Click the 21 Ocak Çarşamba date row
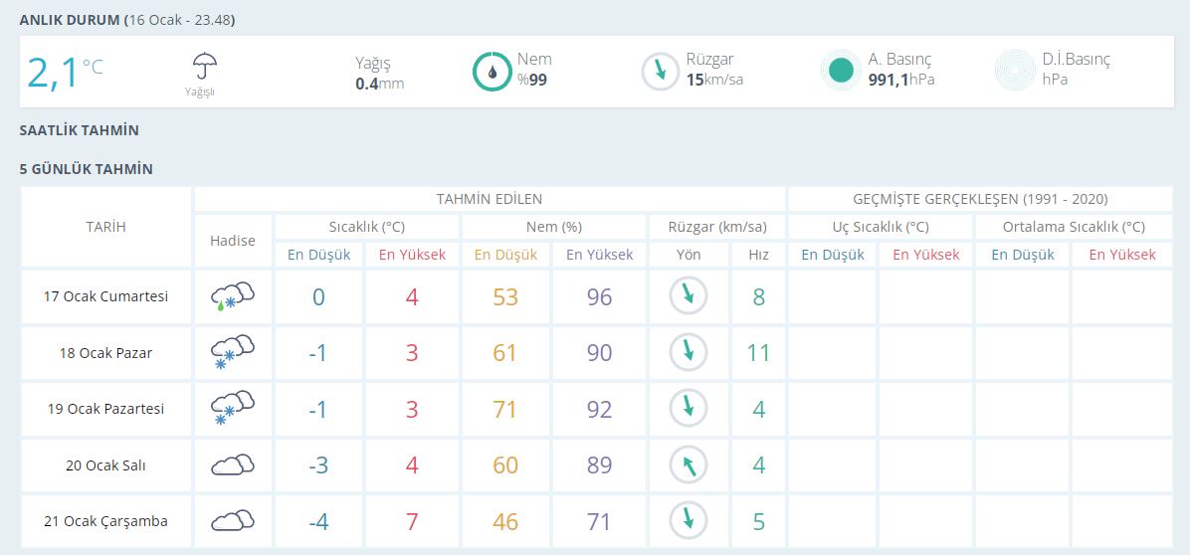1190x555 pixels. [x=106, y=521]
